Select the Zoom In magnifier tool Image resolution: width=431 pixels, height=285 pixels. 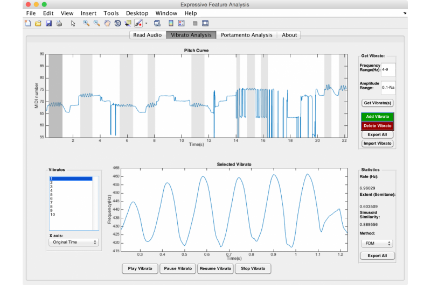pyautogui.click(x=86, y=23)
